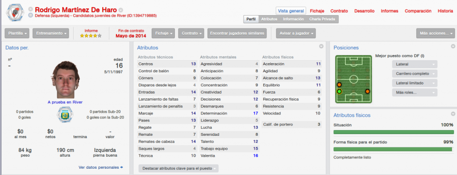Screen dimensions: 457x175
Task: Open Ver datos personales link
Action: (101, 167)
